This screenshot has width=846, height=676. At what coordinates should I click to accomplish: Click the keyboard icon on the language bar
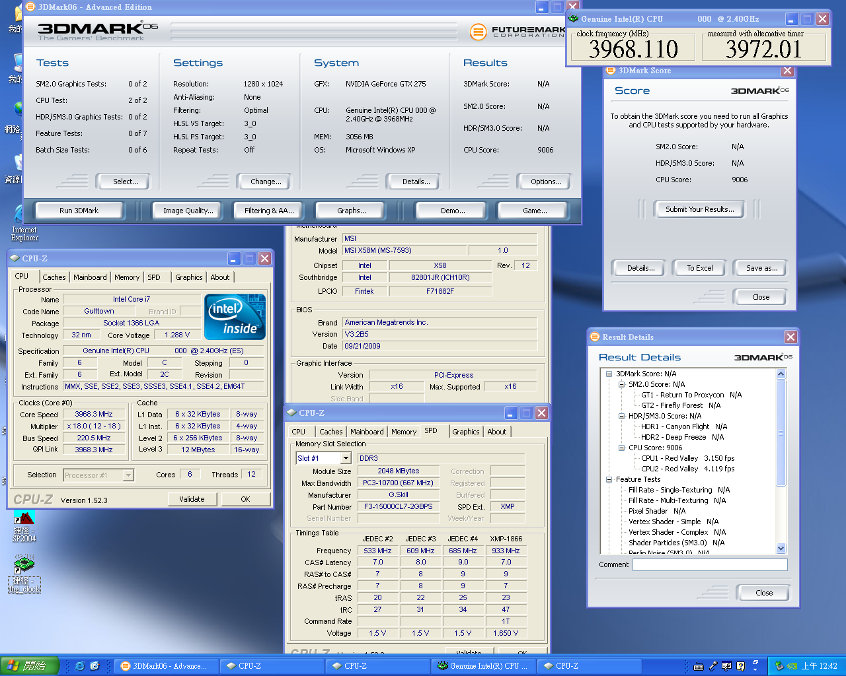click(699, 667)
